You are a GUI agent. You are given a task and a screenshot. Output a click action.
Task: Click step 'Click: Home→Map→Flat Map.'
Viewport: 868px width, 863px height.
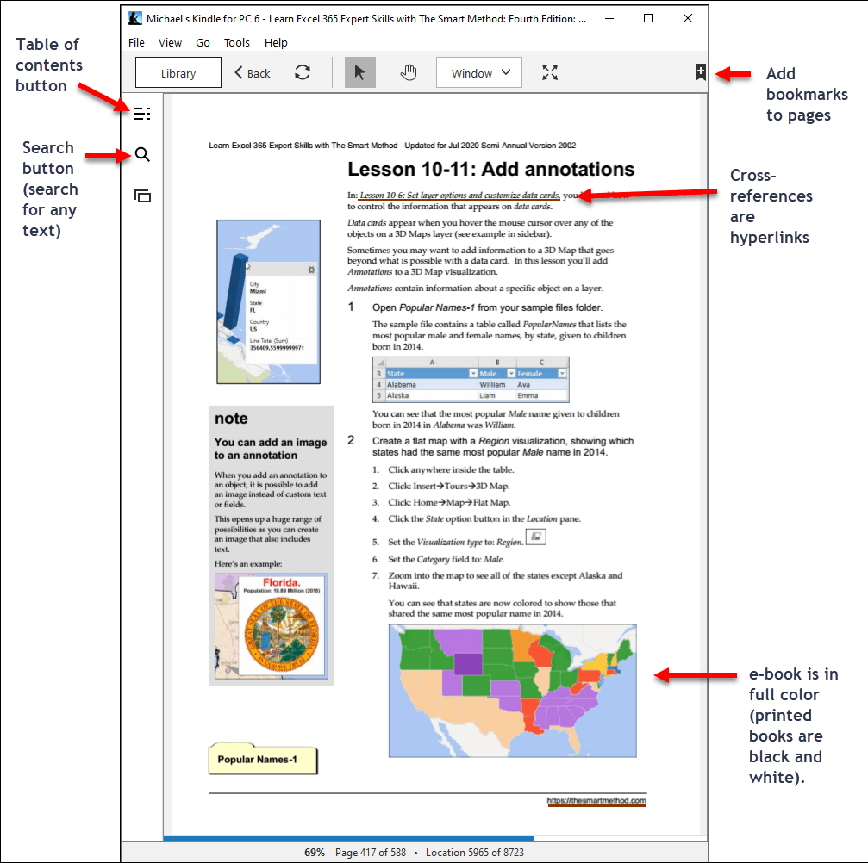pyautogui.click(x=449, y=502)
